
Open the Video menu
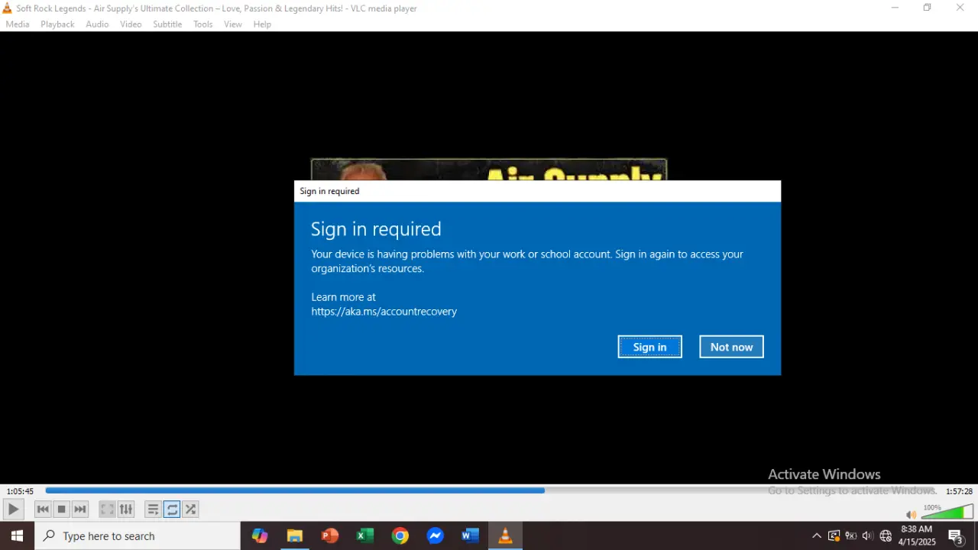(131, 24)
